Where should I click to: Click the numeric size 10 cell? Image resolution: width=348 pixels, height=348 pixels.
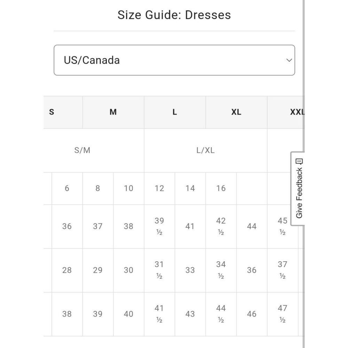pos(129,188)
